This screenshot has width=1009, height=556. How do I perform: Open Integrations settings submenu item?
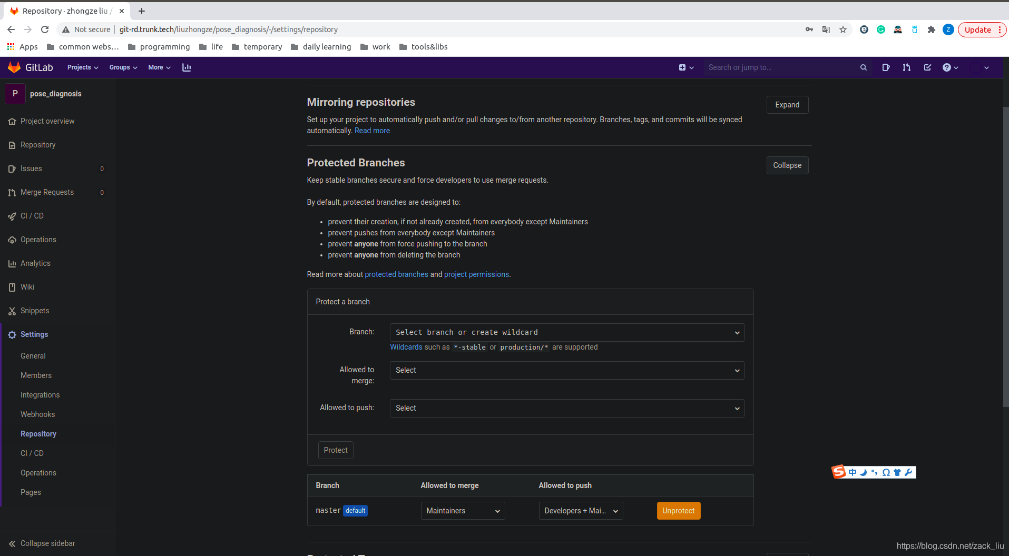point(40,395)
